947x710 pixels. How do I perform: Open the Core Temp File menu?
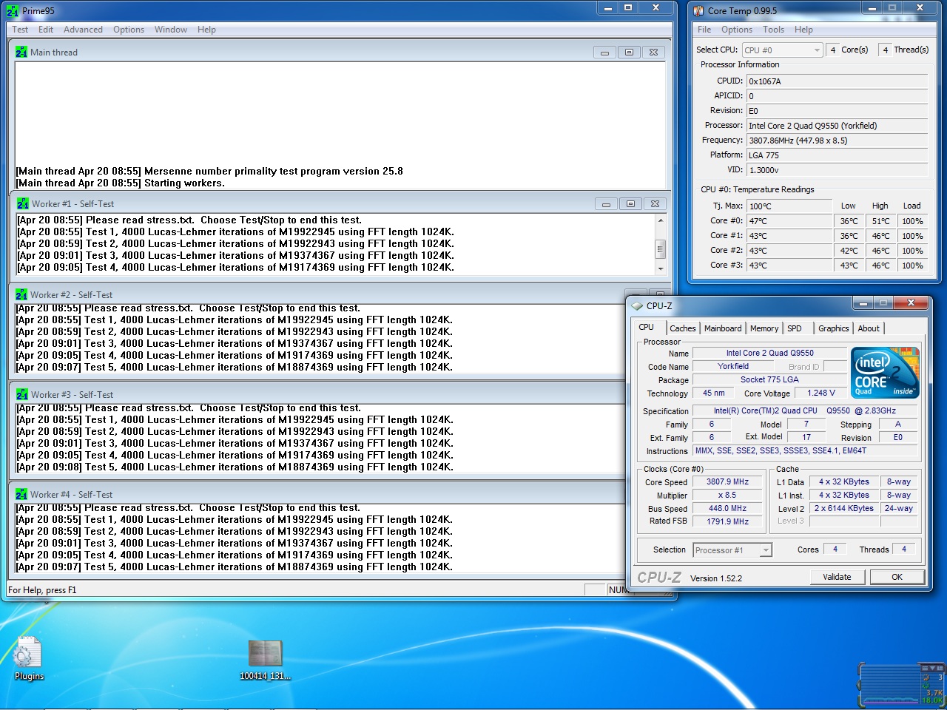tap(704, 30)
